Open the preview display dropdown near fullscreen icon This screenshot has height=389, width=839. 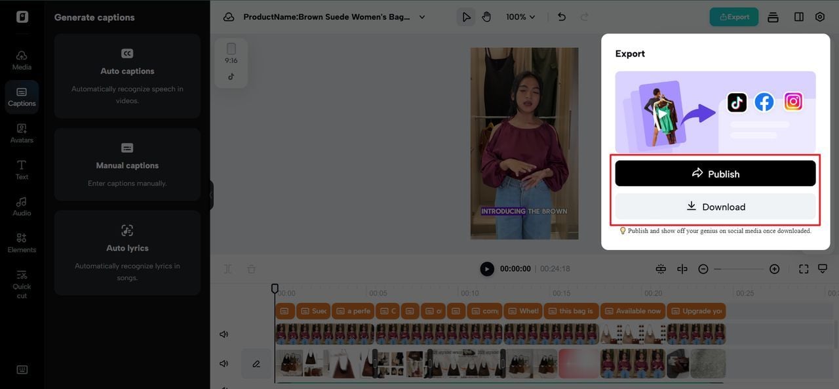pos(821,268)
